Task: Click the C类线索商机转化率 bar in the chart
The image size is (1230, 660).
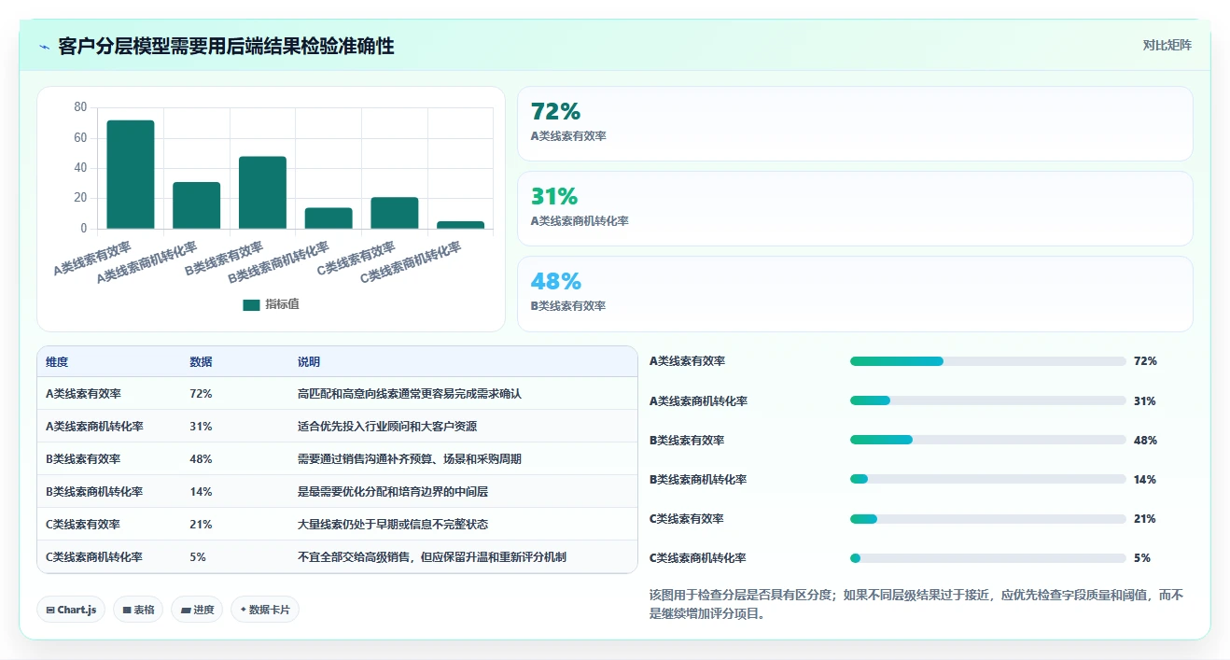Action: coord(461,225)
